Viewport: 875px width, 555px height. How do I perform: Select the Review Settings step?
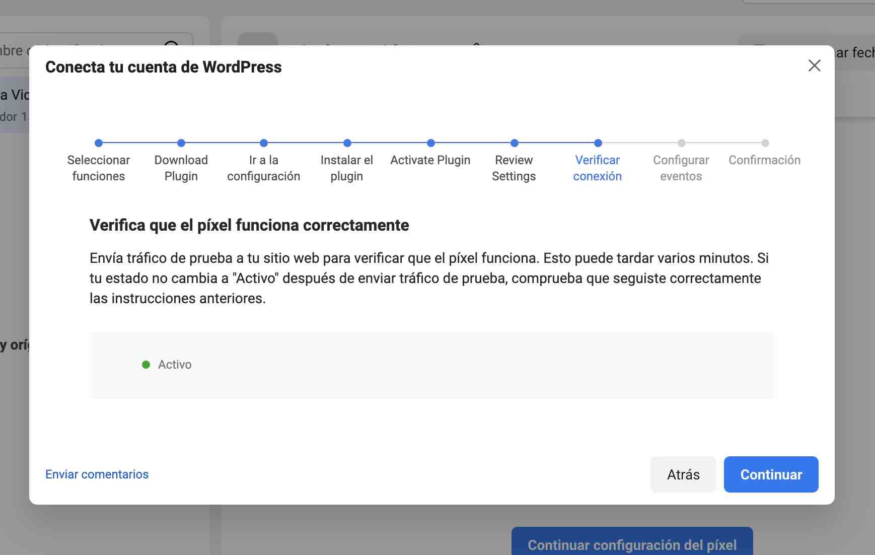tap(514, 168)
